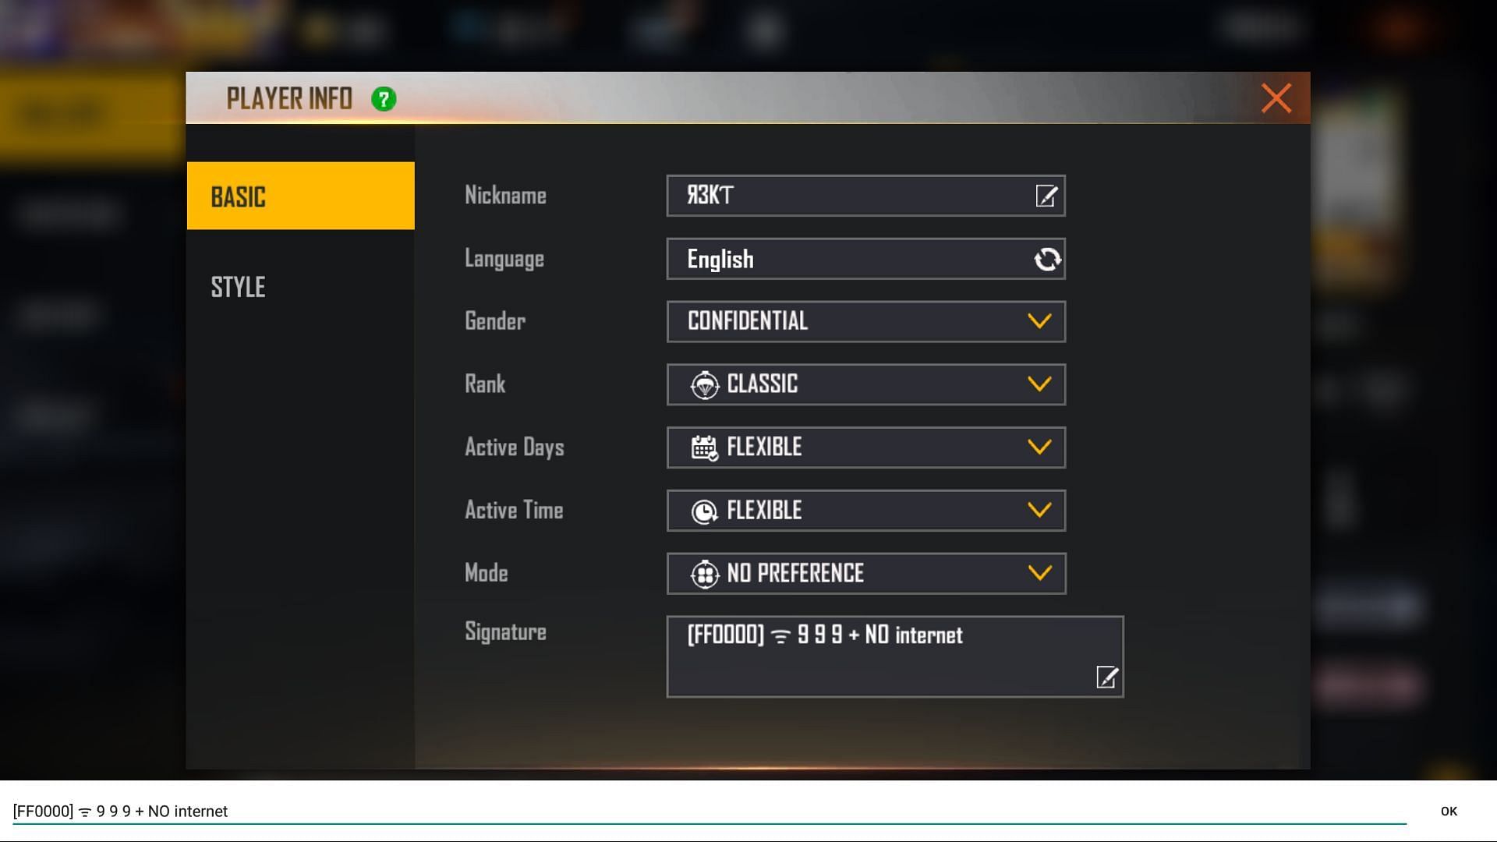This screenshot has height=842, width=1497.
Task: Select the BASIC tab
Action: [x=299, y=196]
